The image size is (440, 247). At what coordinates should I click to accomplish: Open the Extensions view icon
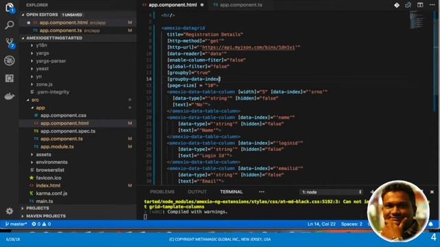point(10,78)
